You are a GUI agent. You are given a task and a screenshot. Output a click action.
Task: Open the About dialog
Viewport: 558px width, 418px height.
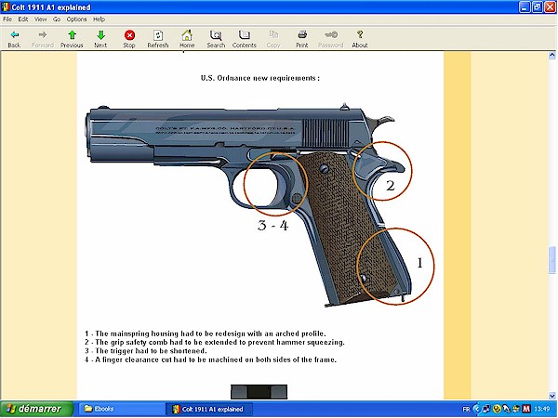tap(360, 38)
